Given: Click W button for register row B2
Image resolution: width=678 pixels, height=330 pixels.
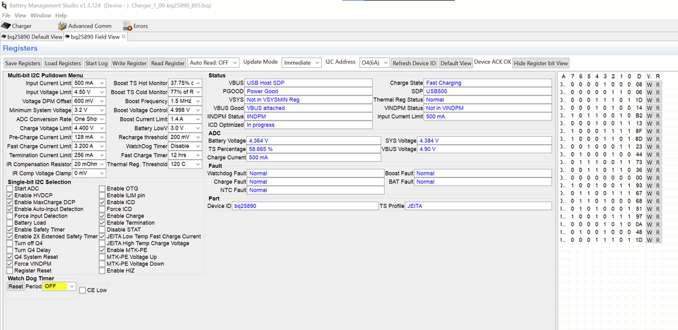Looking at the screenshot, I should pos(649,116).
